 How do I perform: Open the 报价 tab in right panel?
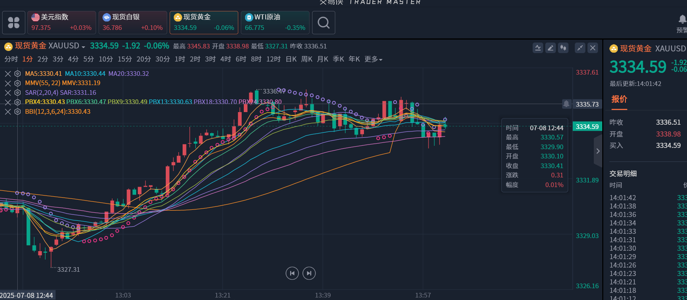[x=619, y=99]
